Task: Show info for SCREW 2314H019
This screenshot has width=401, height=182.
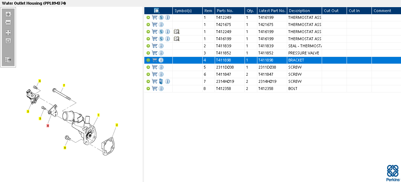Action: 167,81
